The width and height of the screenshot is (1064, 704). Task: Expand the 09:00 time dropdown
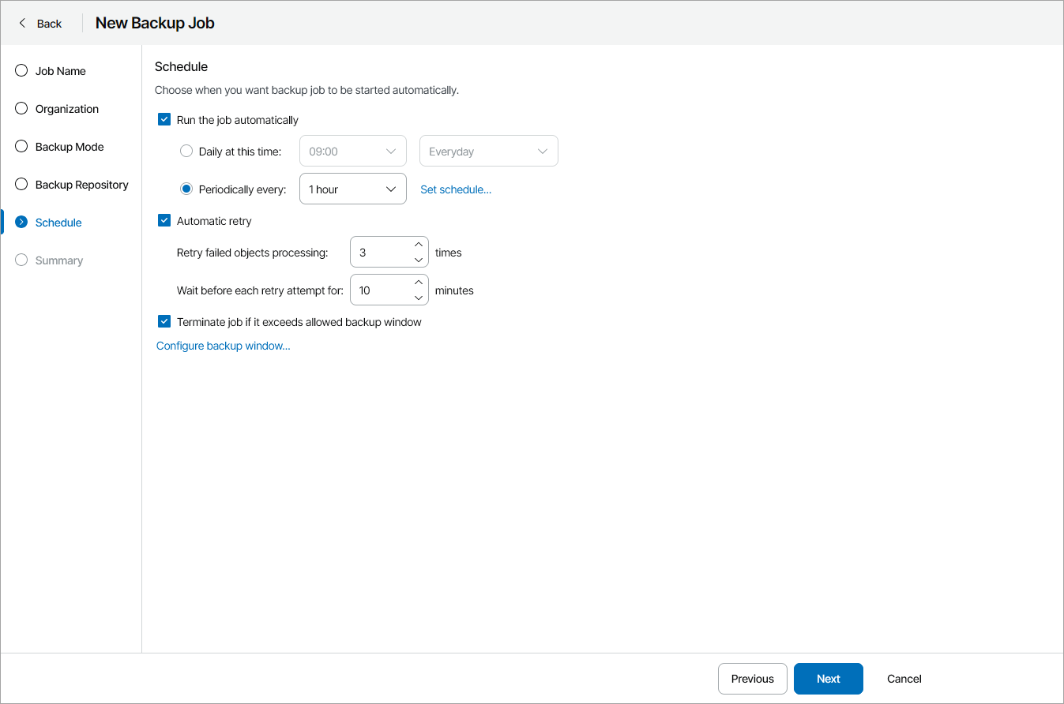(x=352, y=152)
